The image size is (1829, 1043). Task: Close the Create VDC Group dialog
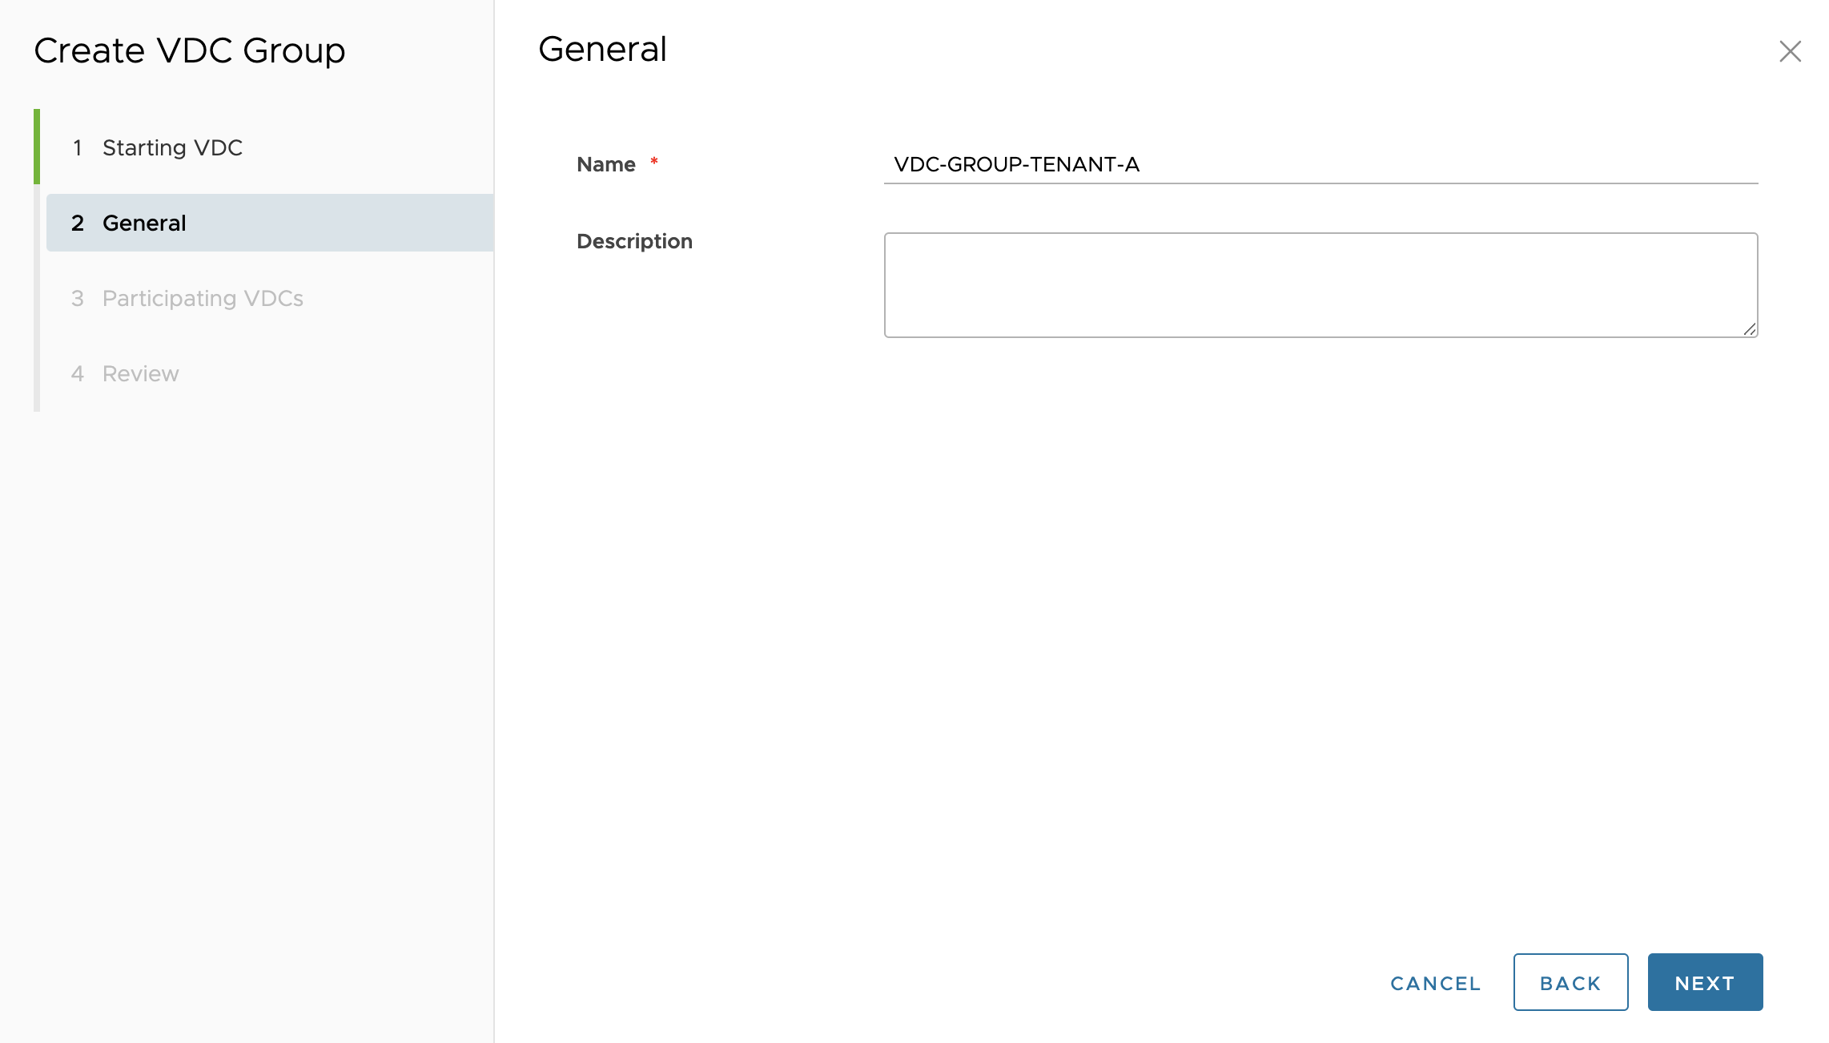[x=1790, y=51]
